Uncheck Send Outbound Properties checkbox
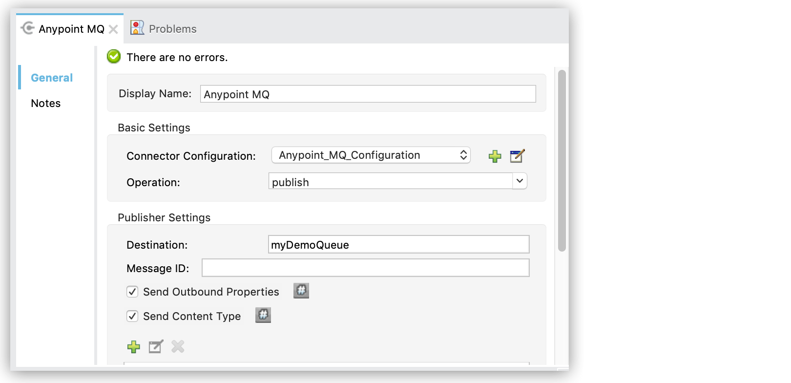The image size is (791, 383). coord(132,292)
